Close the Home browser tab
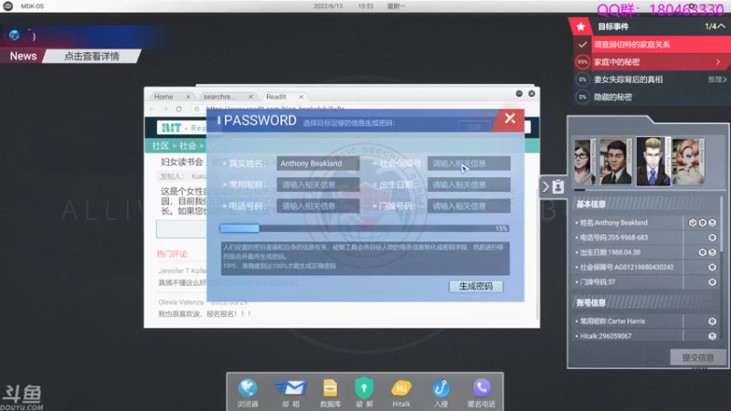 click(188, 97)
